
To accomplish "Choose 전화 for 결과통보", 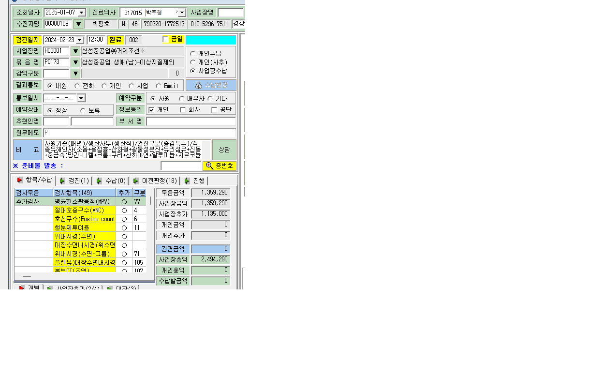I will 77,86.
